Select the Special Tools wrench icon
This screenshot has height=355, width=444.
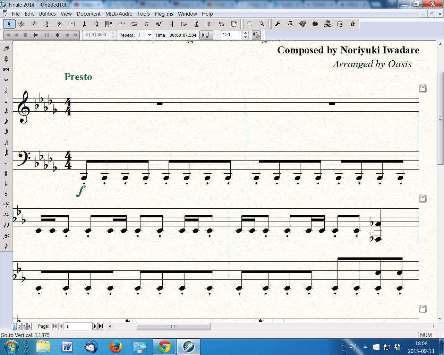(x=277, y=24)
